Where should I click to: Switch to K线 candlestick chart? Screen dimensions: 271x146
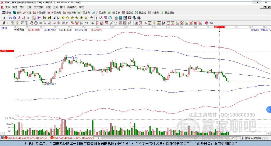click(28, 12)
